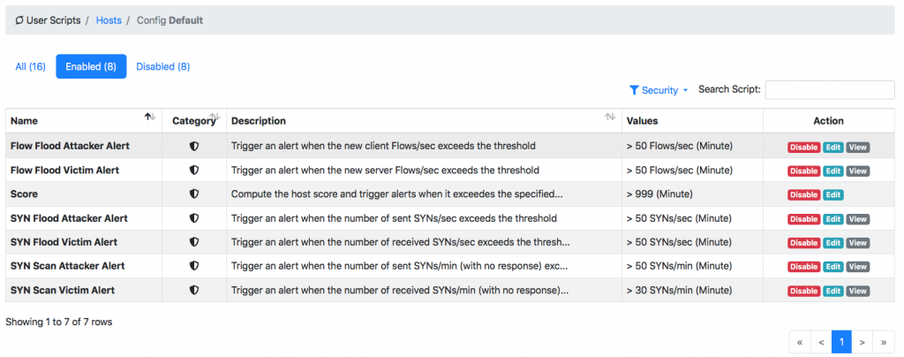904x357 pixels.
Task: Switch to the All (16) tab
Action: pos(30,66)
